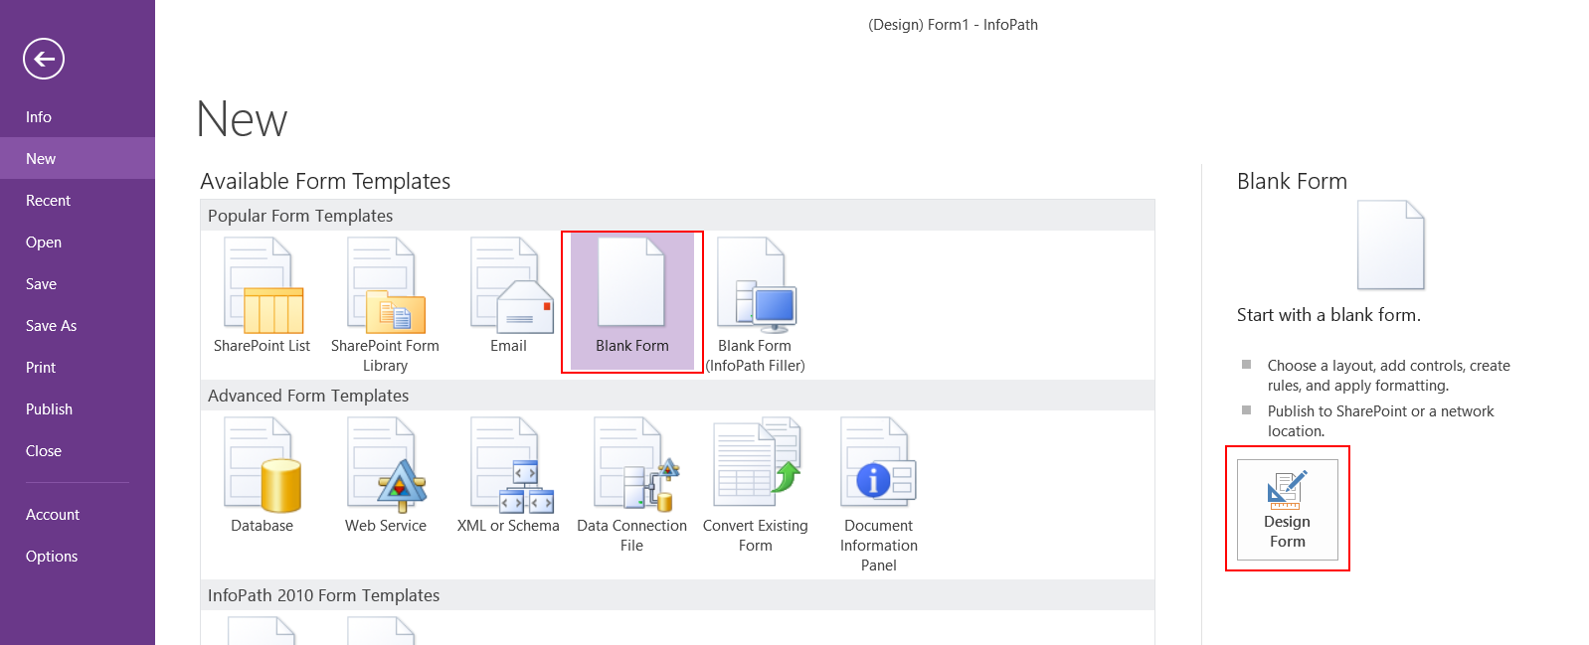Screen dimensions: 1589x645
Task: Select the New tab in sidebar
Action: [x=78, y=158]
